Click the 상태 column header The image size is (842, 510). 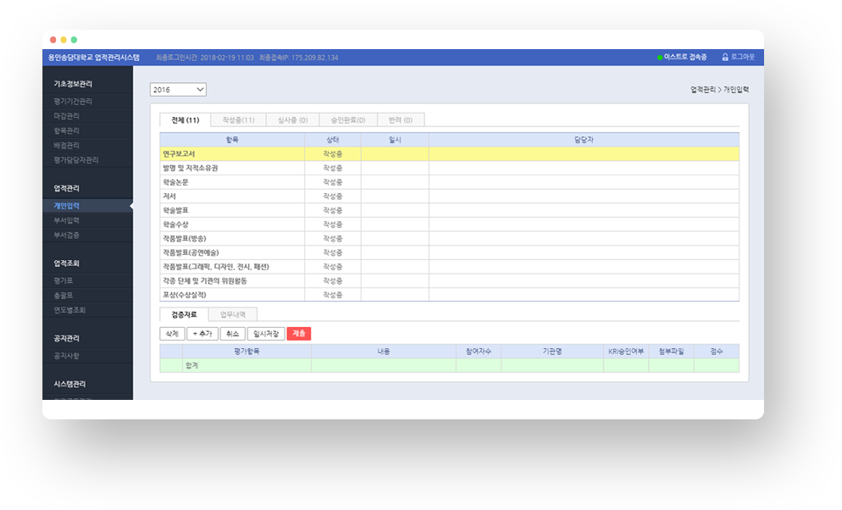pyautogui.click(x=333, y=140)
